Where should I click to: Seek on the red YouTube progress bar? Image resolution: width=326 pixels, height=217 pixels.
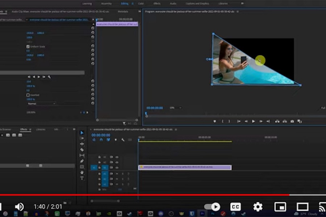point(145,195)
